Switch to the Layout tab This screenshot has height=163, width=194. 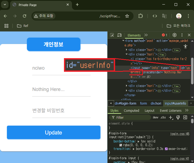coord(149,111)
